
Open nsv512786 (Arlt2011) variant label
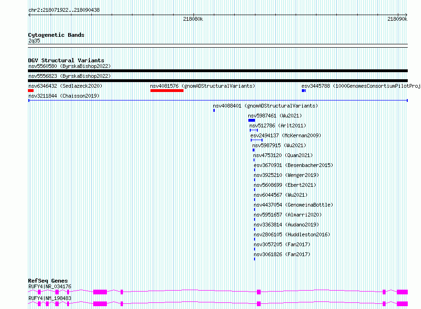pyautogui.click(x=278, y=125)
